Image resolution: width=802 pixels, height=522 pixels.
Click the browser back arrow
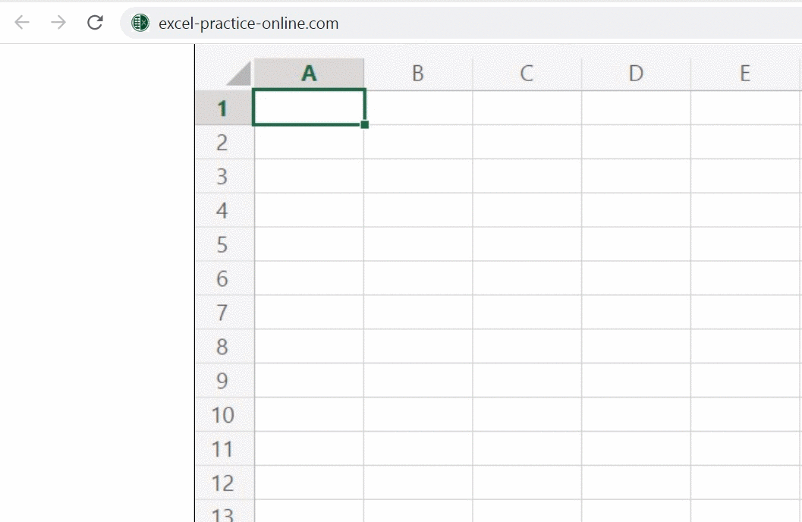pos(22,23)
